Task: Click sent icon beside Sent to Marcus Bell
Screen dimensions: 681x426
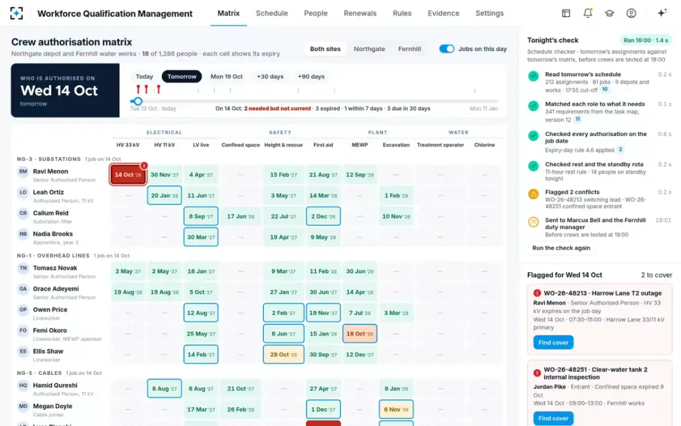Action: tap(533, 222)
